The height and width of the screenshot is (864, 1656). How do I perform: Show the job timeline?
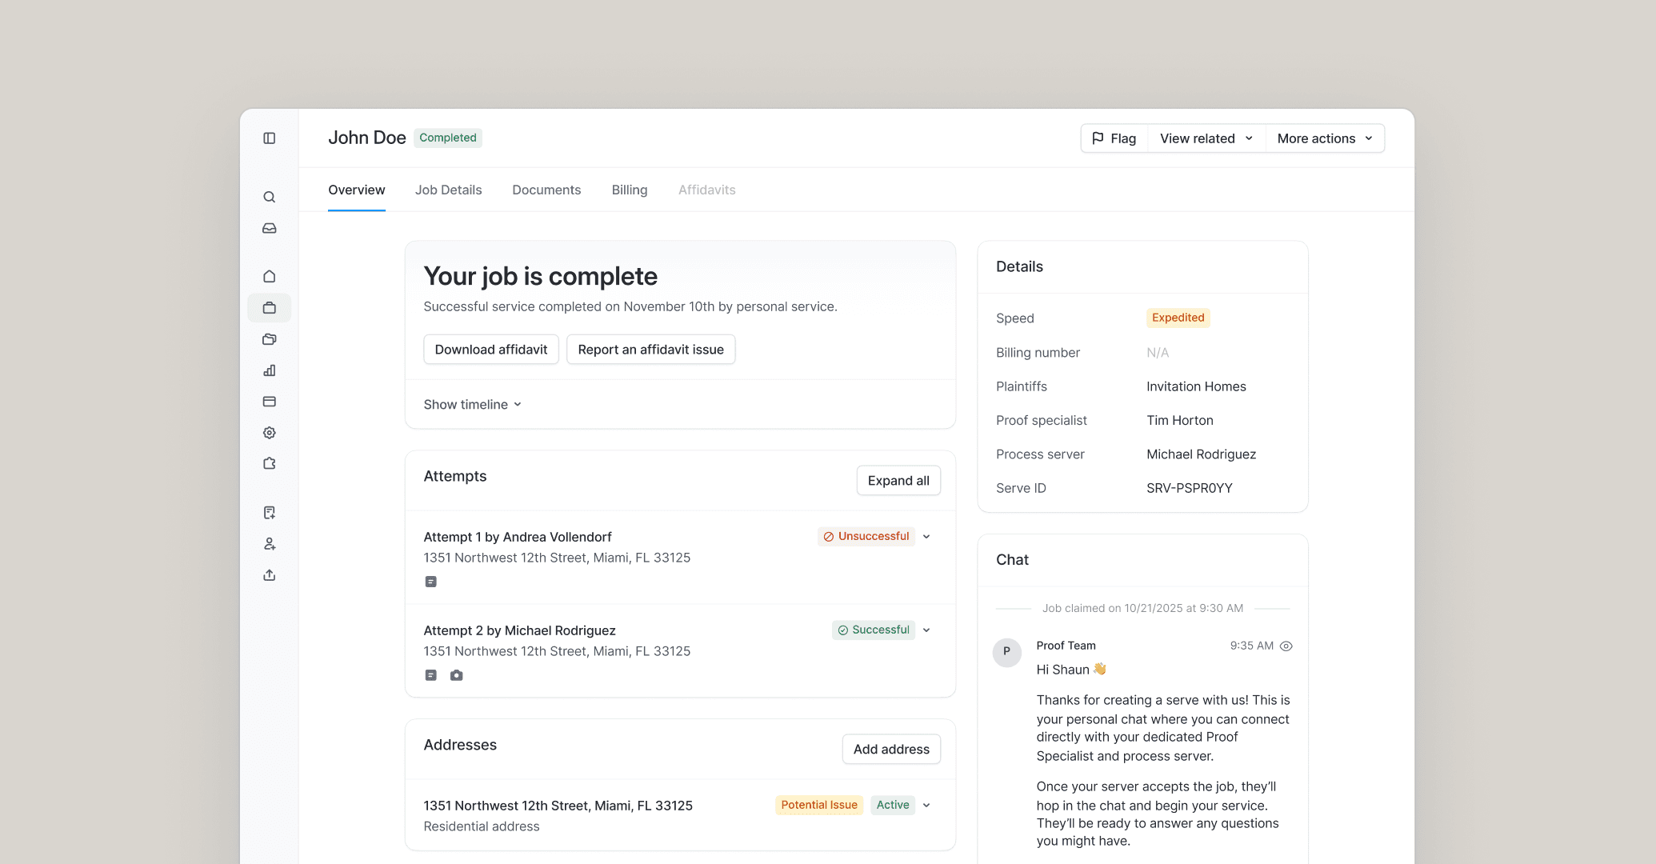[x=472, y=405]
